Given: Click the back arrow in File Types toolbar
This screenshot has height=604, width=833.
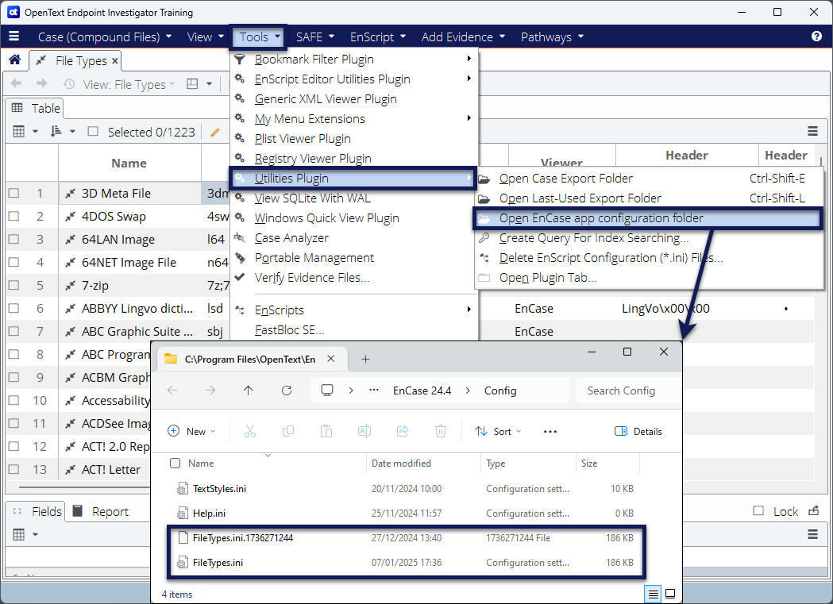Looking at the screenshot, I should pyautogui.click(x=17, y=84).
